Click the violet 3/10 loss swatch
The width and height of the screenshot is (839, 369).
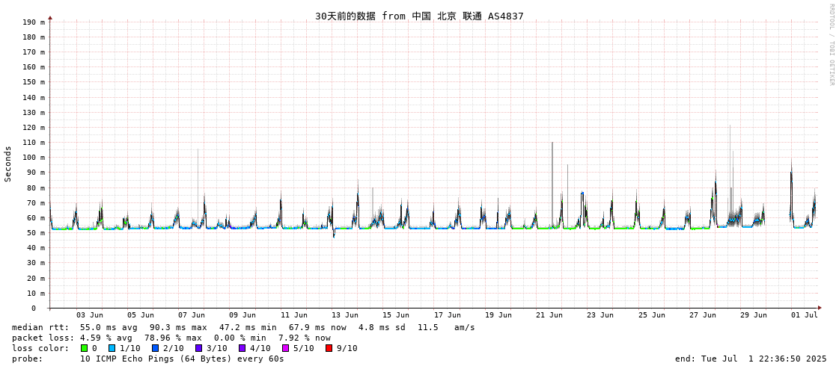click(x=199, y=348)
